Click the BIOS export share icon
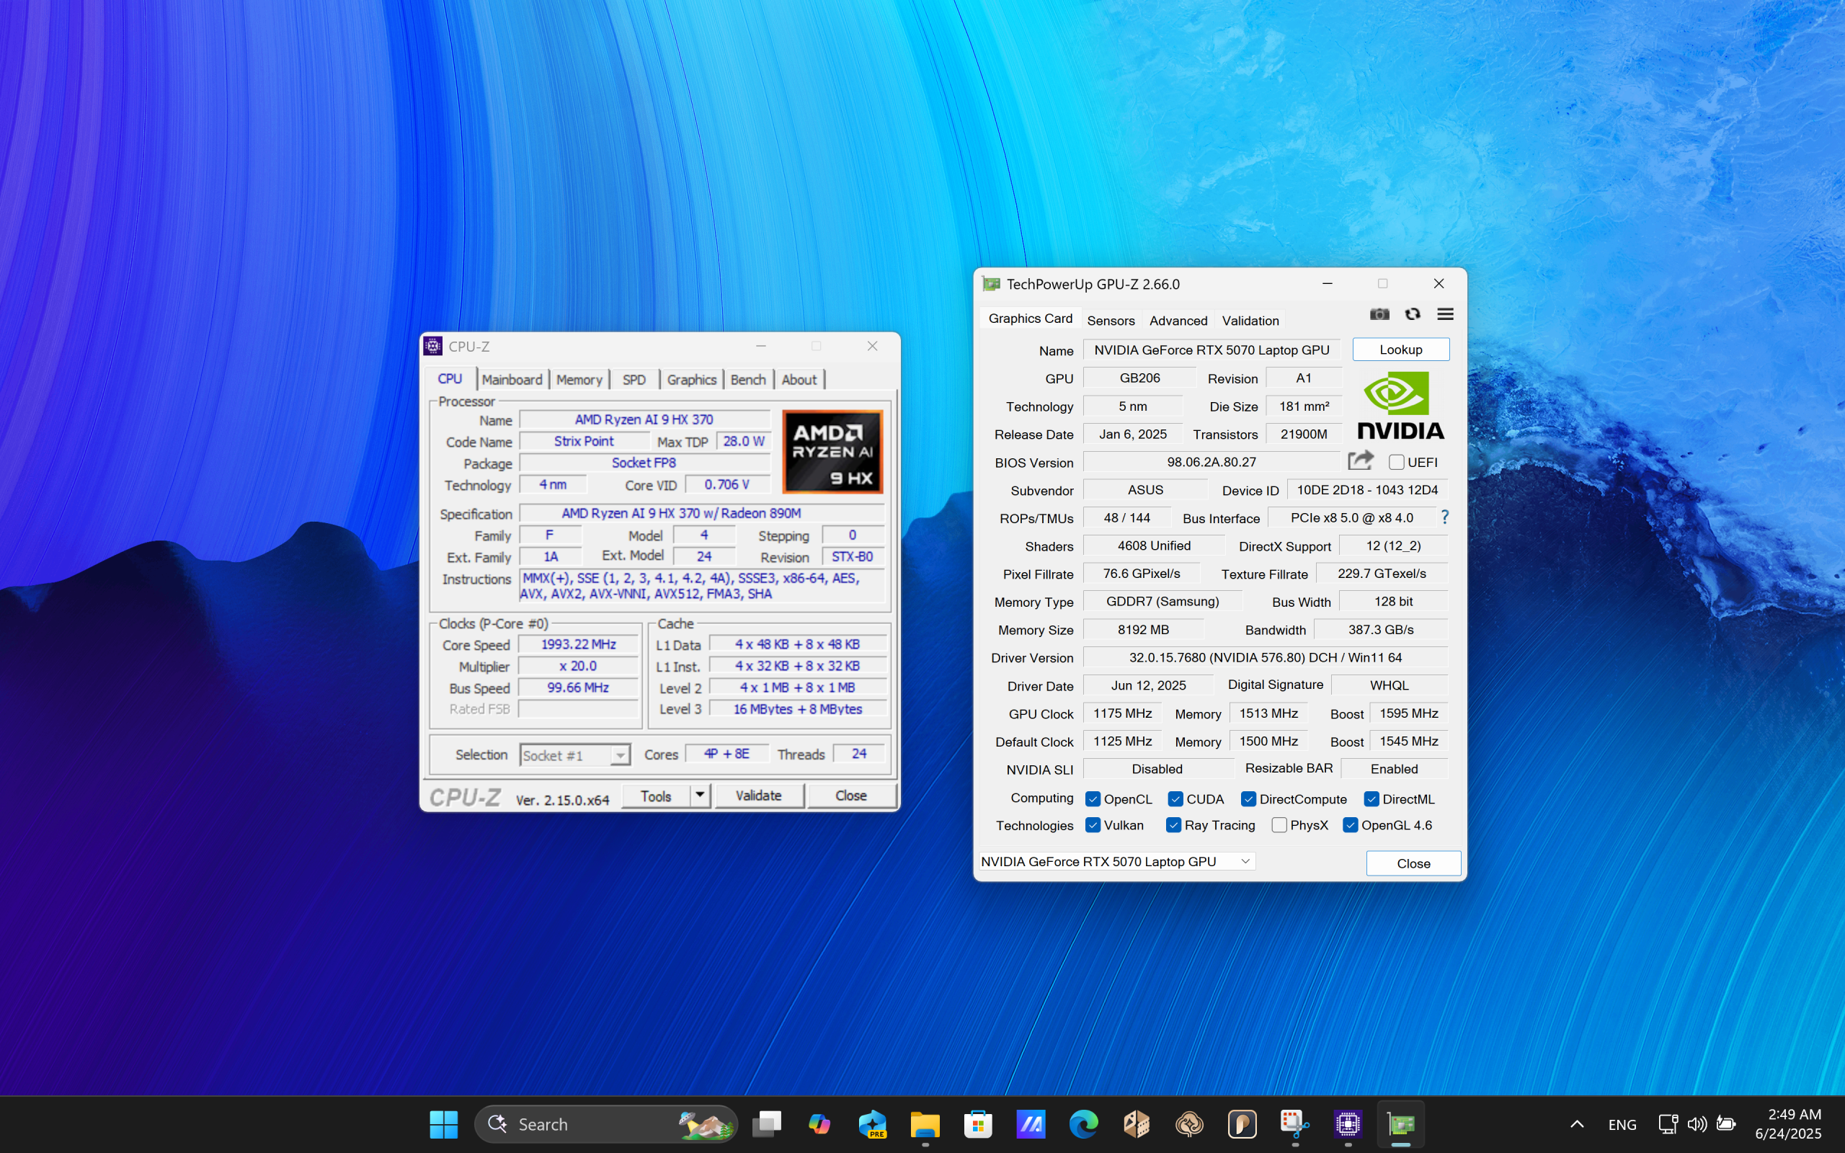Viewport: 1845px width, 1153px height. pos(1360,460)
